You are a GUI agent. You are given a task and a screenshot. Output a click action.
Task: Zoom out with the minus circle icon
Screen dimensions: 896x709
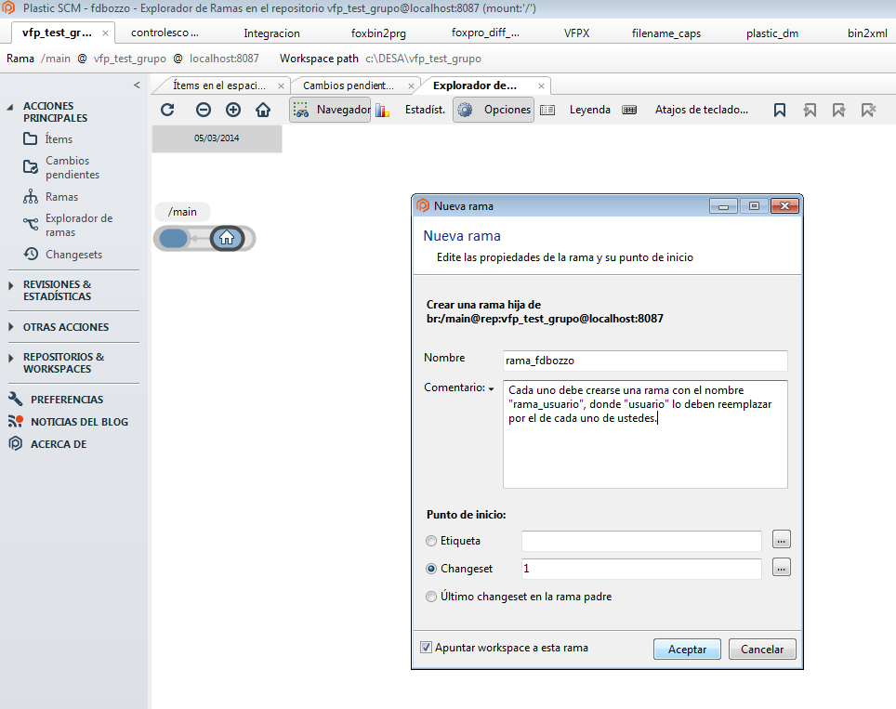[204, 110]
